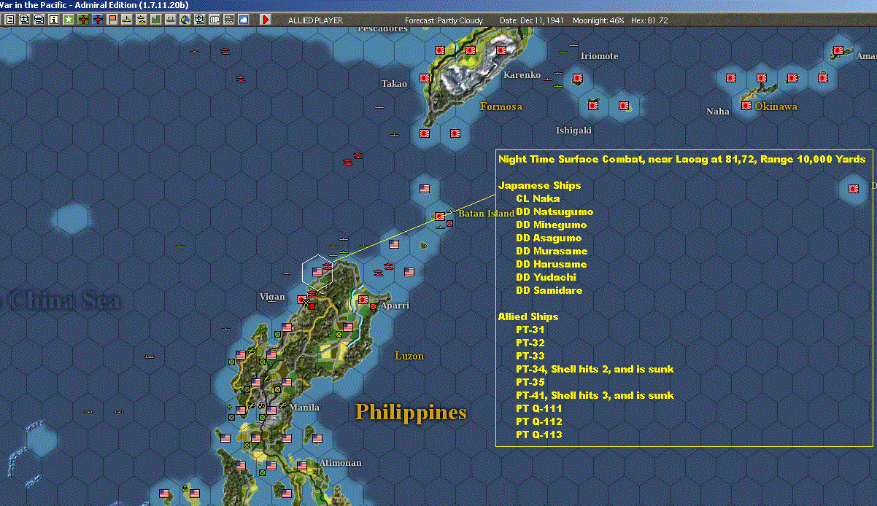Select Japanese flag base near Naha
877x506 pixels.
[x=746, y=106]
